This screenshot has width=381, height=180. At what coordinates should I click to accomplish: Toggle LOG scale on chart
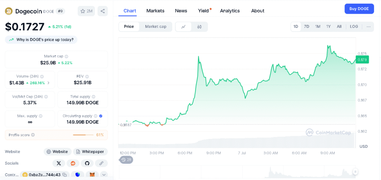pos(354,27)
